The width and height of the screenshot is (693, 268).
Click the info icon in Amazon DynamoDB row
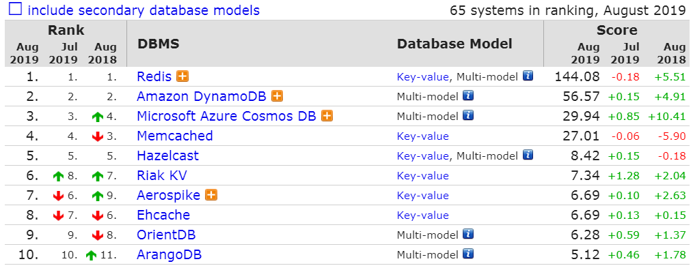[468, 95]
